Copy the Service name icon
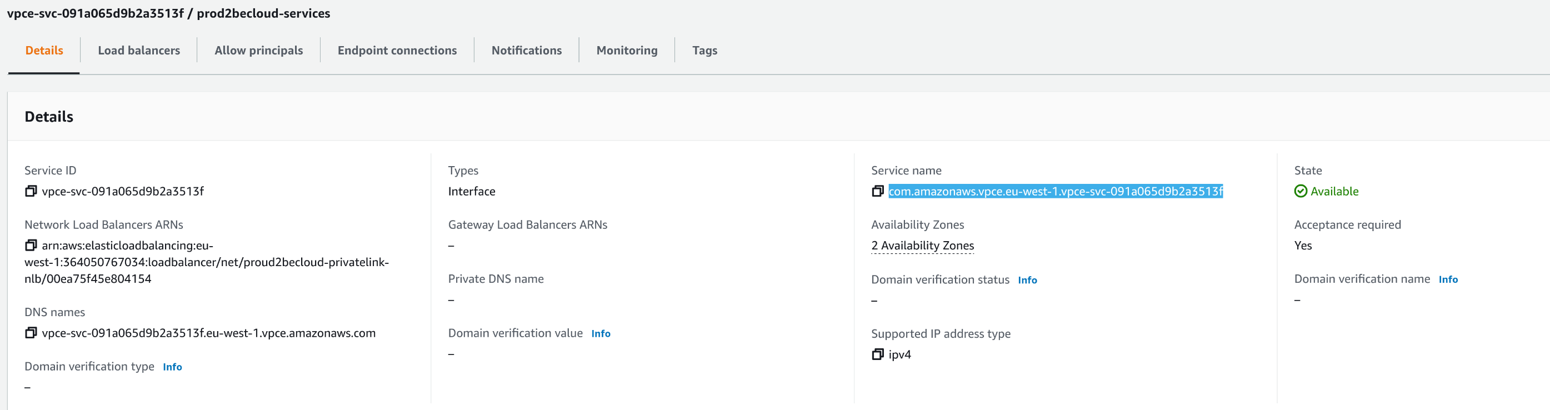Screen dimensions: 1550x410 click(877, 191)
